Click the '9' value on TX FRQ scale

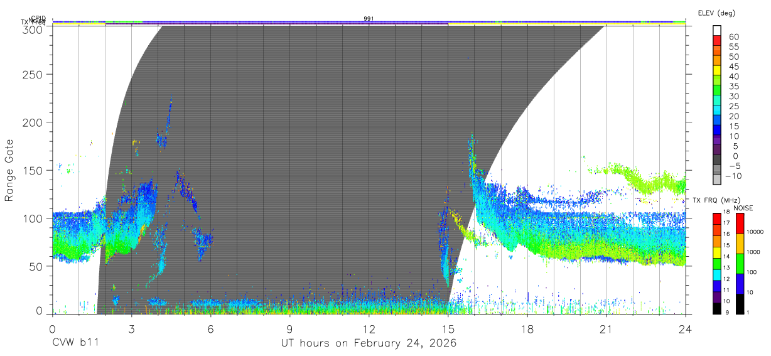tap(727, 312)
